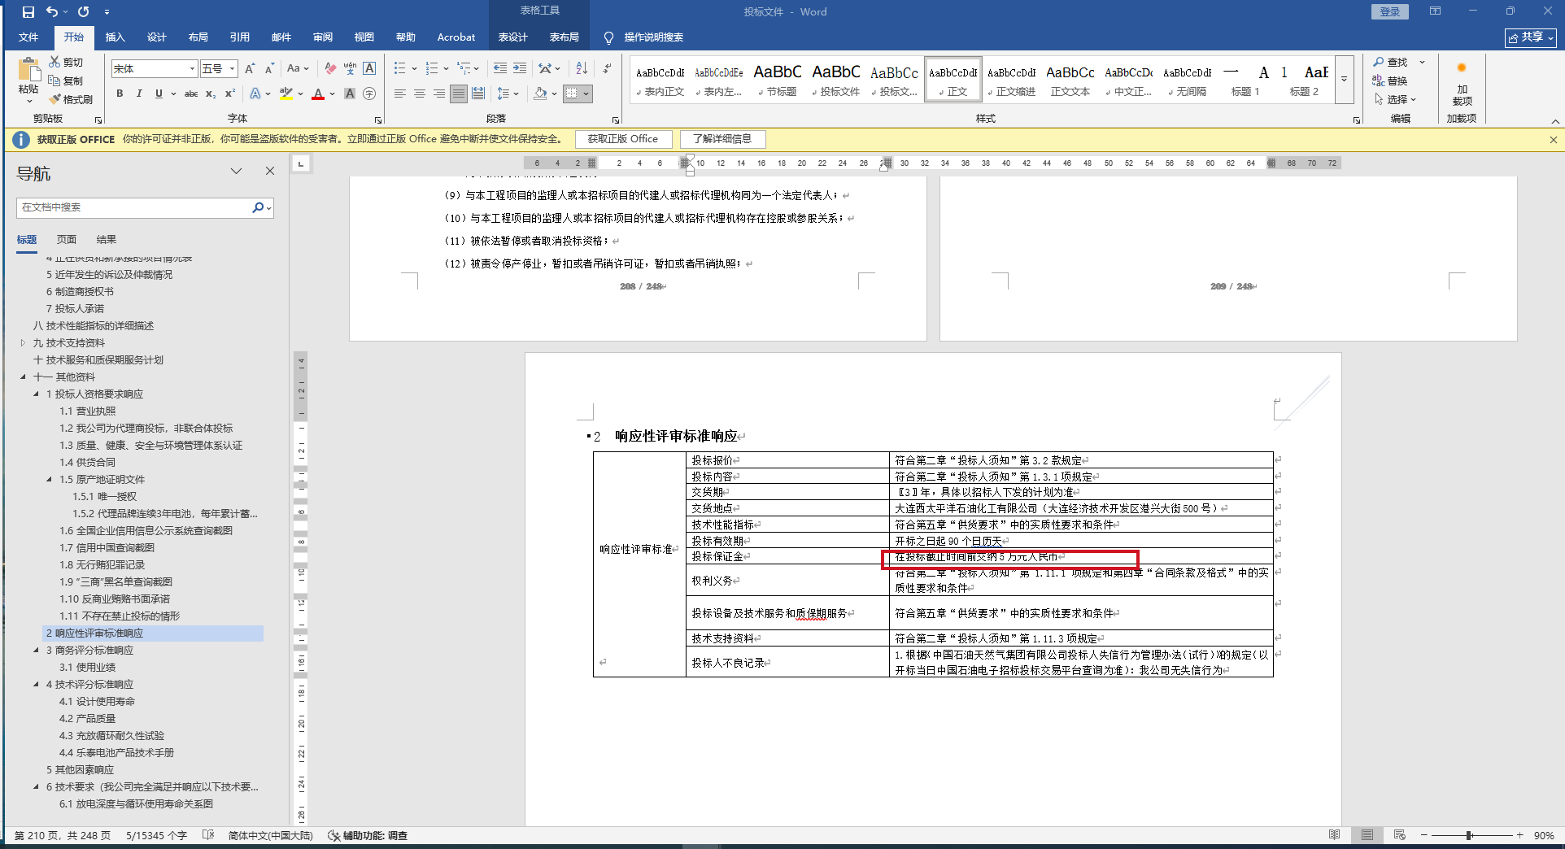Toggle Subscript formatting
The image size is (1565, 849).
211,94
